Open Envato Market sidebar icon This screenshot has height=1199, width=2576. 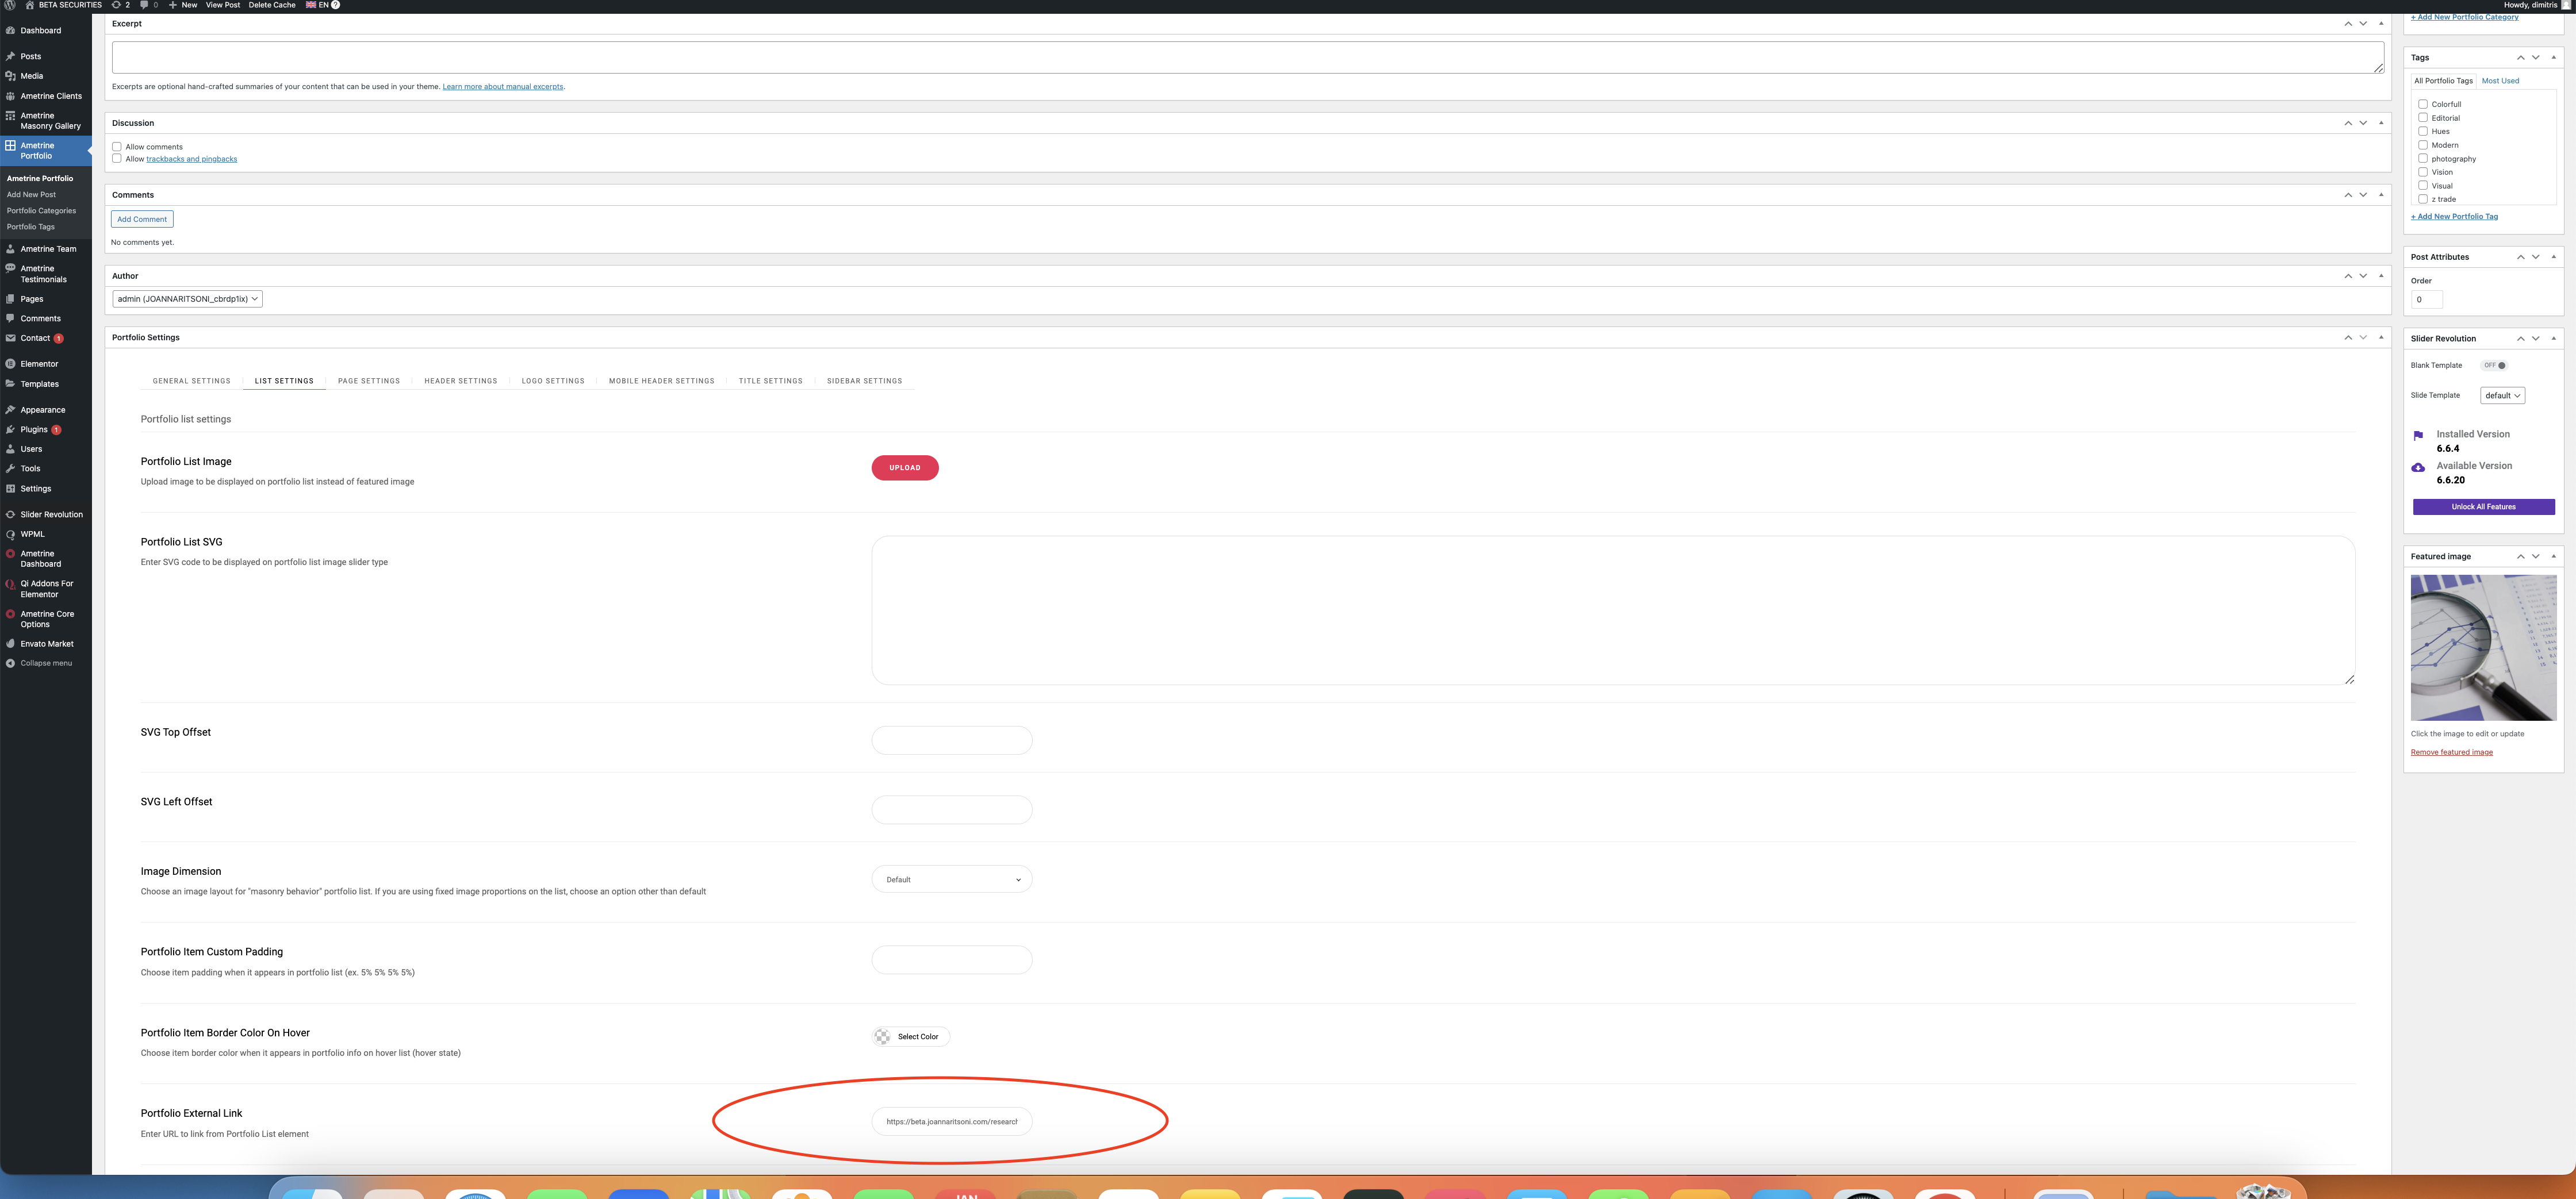click(10, 644)
